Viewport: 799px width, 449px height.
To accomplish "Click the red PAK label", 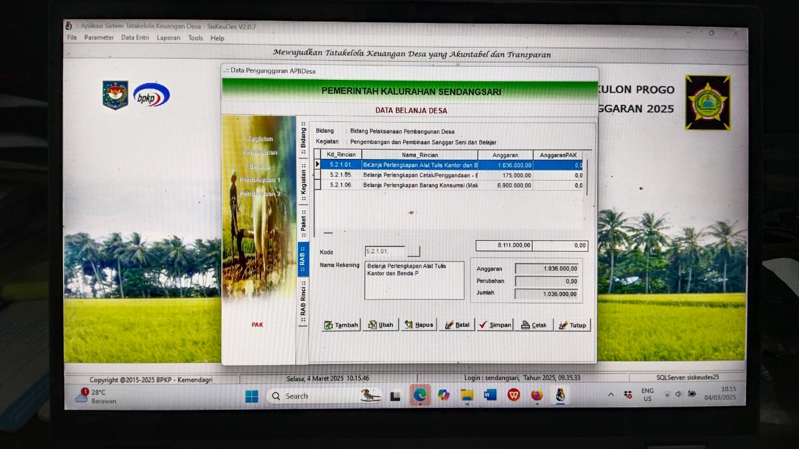I will (x=257, y=325).
